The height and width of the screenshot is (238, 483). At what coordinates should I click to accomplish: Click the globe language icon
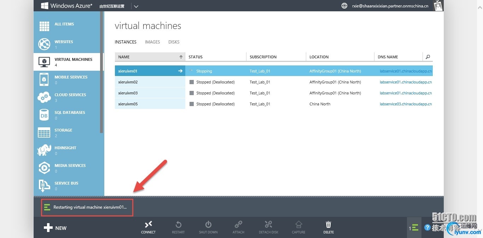click(x=344, y=6)
